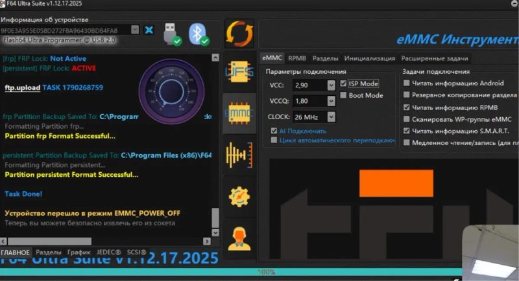Viewport: 519px width, 281px height.
Task: Open the UFS chip tool
Action: coord(239,71)
